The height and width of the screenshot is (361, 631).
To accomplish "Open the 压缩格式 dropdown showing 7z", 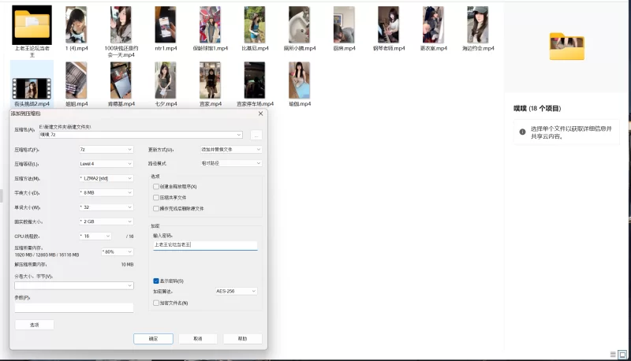I will (106, 150).
